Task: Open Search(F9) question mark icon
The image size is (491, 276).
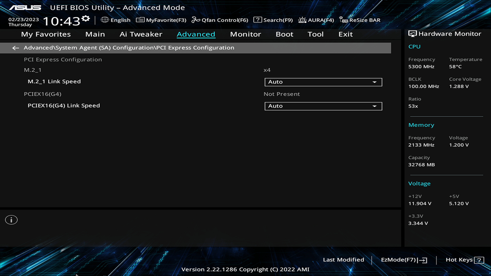Action: click(258, 20)
